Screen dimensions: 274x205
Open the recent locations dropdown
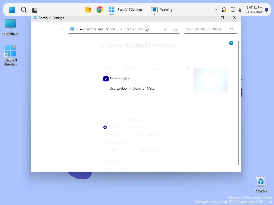[x=54, y=29]
